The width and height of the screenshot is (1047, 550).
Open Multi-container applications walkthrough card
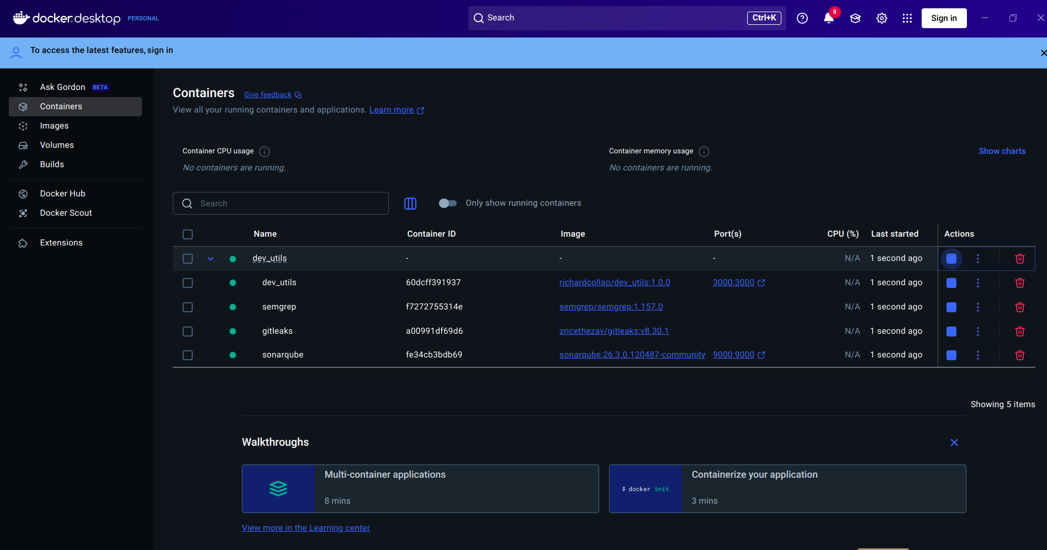420,489
